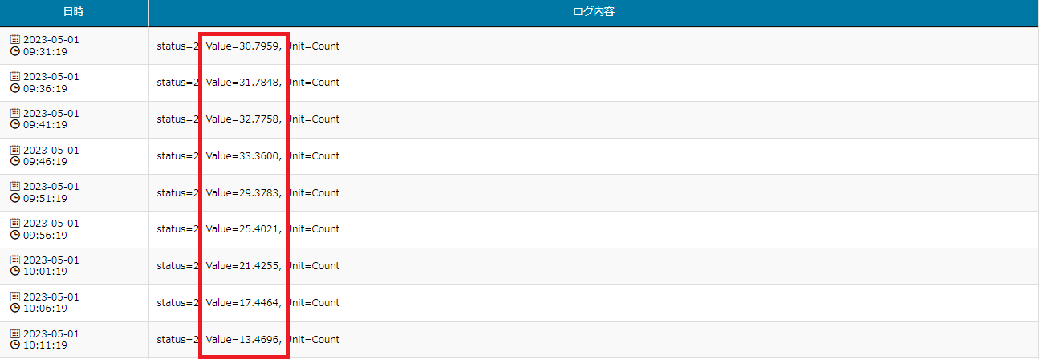Screen dimensions: 1040x359
Task: Click the clock icon beside 10:11:19
Action: [x=14, y=345]
